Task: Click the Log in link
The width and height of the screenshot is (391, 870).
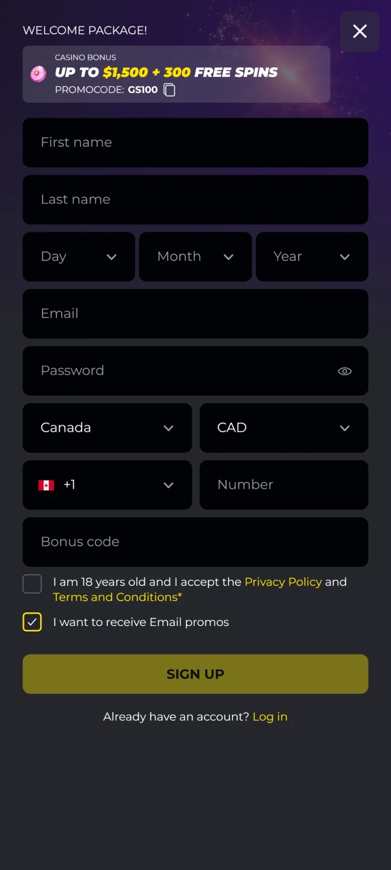Action: click(x=269, y=716)
